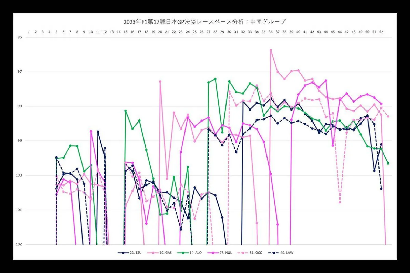This screenshot has height=273, width=410.
Task: Click lap number '40' on the axis
Action: 298,32
